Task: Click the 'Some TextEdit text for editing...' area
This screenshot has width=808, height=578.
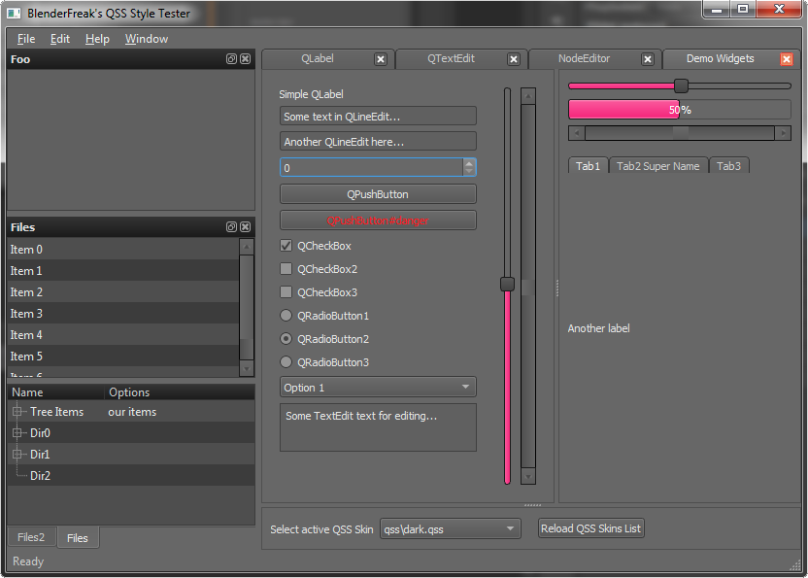Action: 378,427
